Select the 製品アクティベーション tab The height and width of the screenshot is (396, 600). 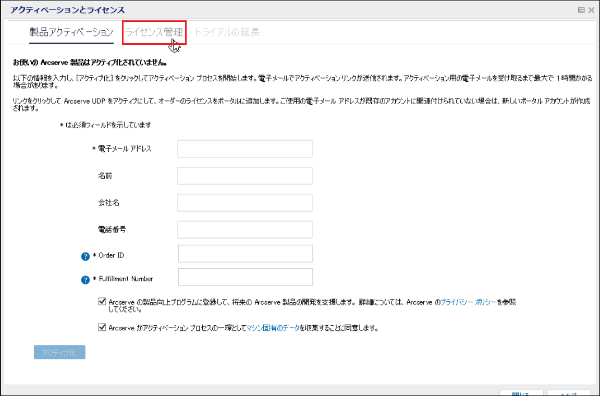coord(71,32)
